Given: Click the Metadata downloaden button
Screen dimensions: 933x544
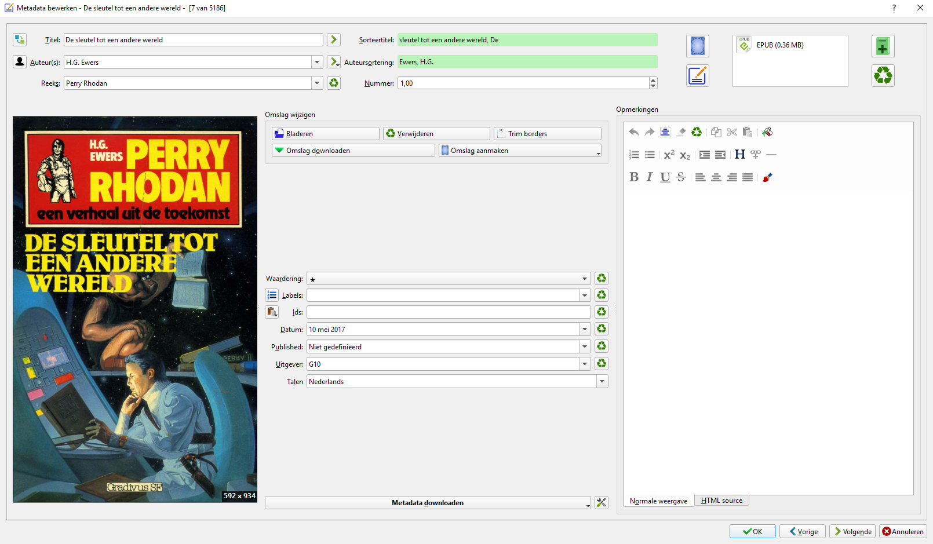Looking at the screenshot, I should point(428,503).
